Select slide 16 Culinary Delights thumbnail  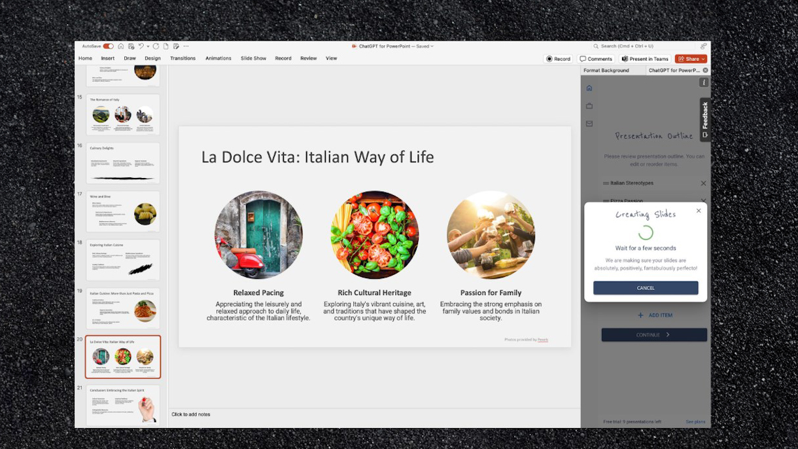(x=123, y=163)
